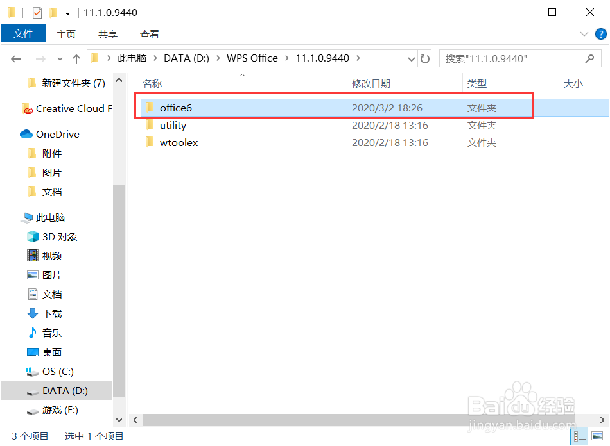Go back with the left arrow

pos(16,59)
